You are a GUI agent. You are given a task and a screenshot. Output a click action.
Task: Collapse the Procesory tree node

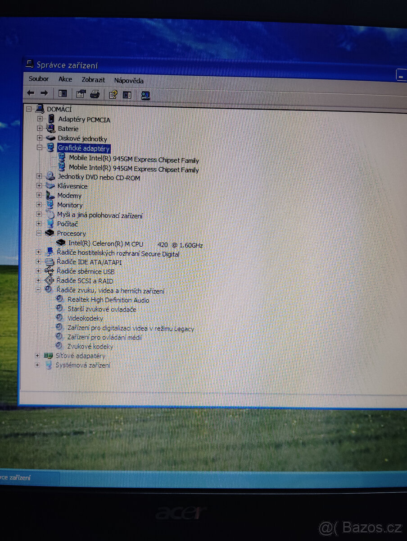tap(39, 234)
